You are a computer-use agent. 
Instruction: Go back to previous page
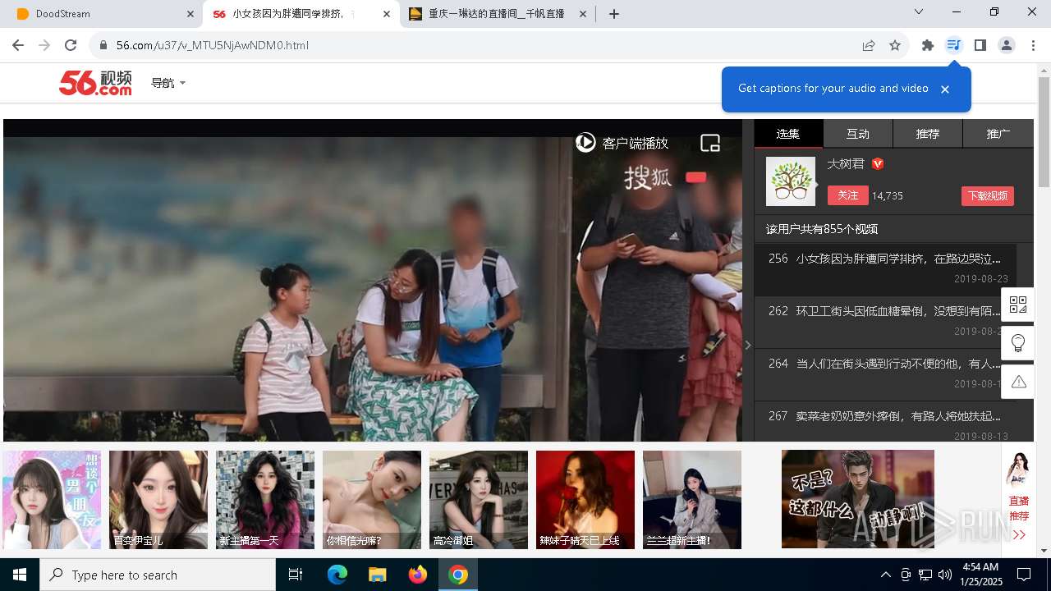[x=18, y=45]
